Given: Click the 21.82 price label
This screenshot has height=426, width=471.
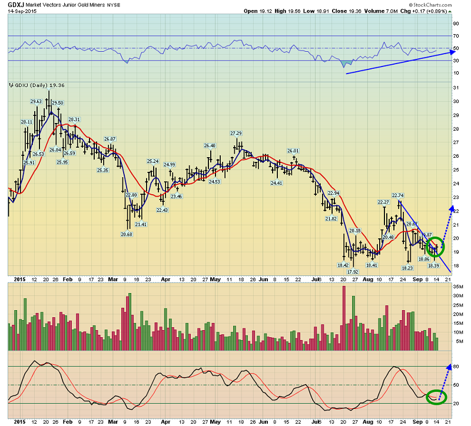Looking at the screenshot, I should click(x=331, y=218).
